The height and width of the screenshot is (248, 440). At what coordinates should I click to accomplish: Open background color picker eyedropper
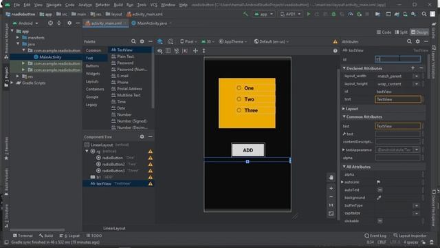coord(379,198)
